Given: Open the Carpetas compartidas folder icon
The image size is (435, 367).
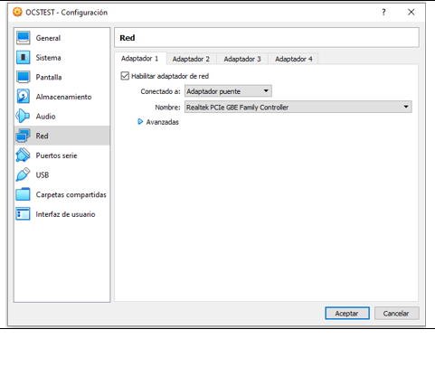Looking at the screenshot, I should (x=24, y=194).
